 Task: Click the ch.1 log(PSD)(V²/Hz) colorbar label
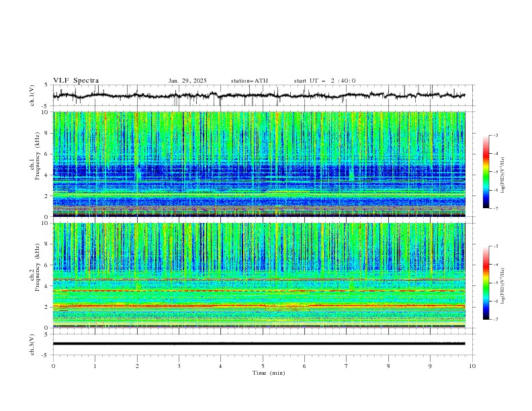pos(503,175)
